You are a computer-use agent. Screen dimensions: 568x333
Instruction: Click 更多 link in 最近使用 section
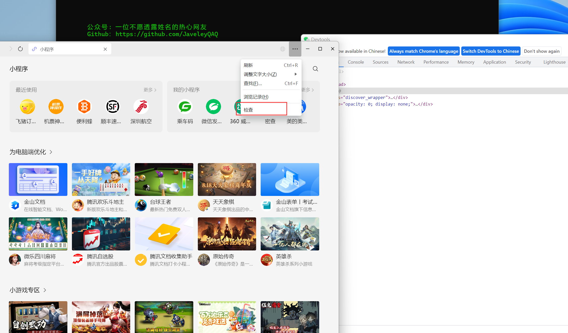pyautogui.click(x=150, y=90)
